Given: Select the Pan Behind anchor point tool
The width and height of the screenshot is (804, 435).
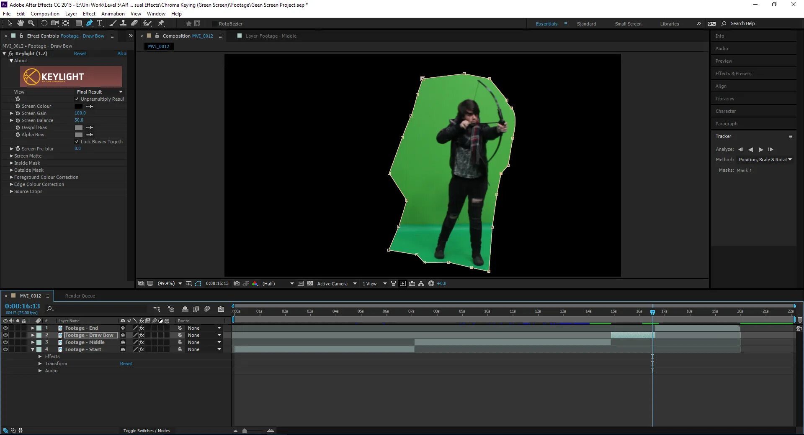Looking at the screenshot, I should 66,23.
